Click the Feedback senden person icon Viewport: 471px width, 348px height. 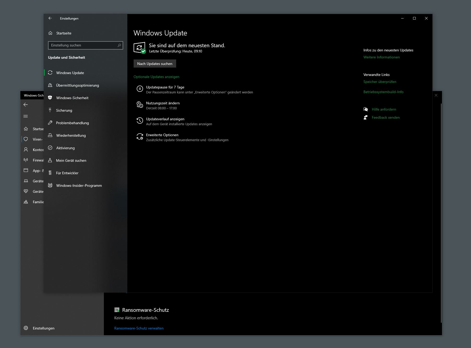[366, 117]
